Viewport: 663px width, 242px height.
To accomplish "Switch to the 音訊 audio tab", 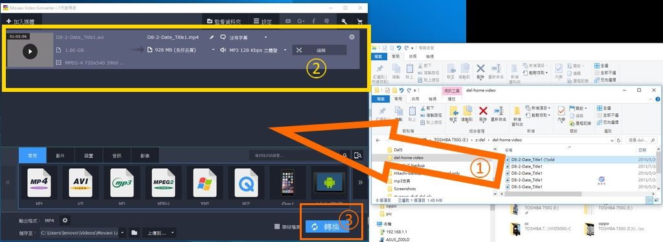I will pyautogui.click(x=117, y=155).
